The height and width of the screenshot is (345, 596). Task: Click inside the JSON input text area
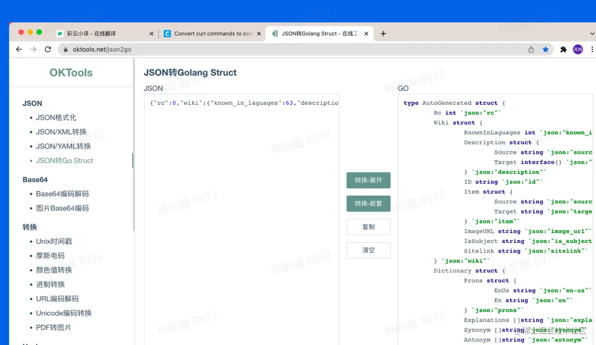point(242,219)
